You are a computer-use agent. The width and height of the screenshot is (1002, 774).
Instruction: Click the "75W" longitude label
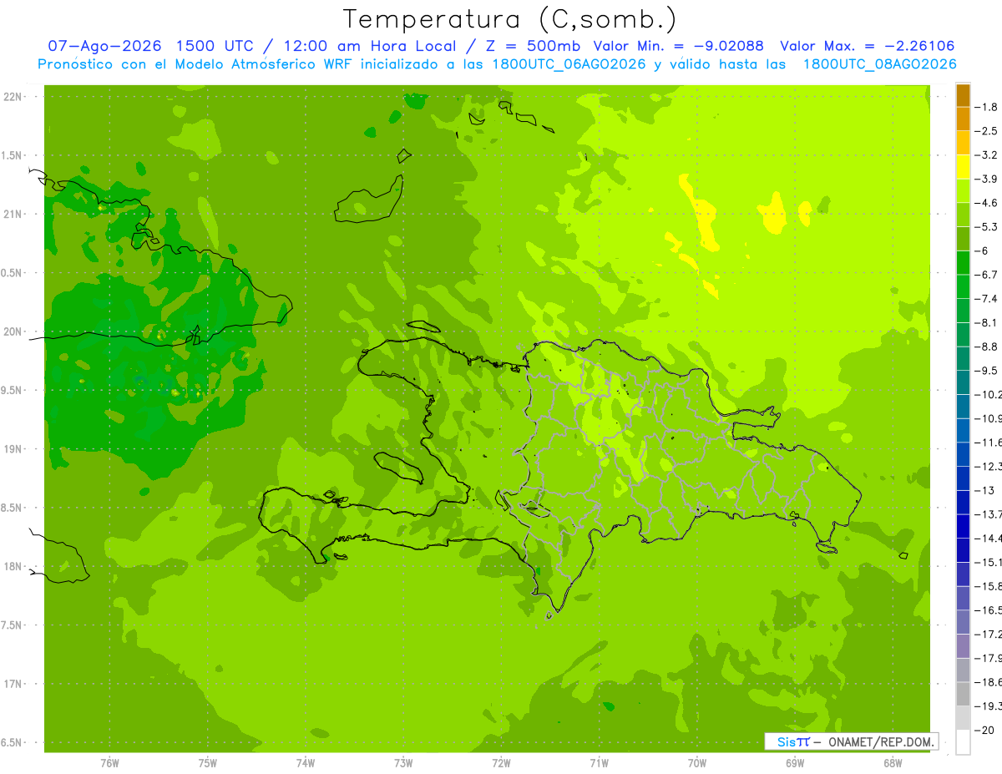[207, 762]
